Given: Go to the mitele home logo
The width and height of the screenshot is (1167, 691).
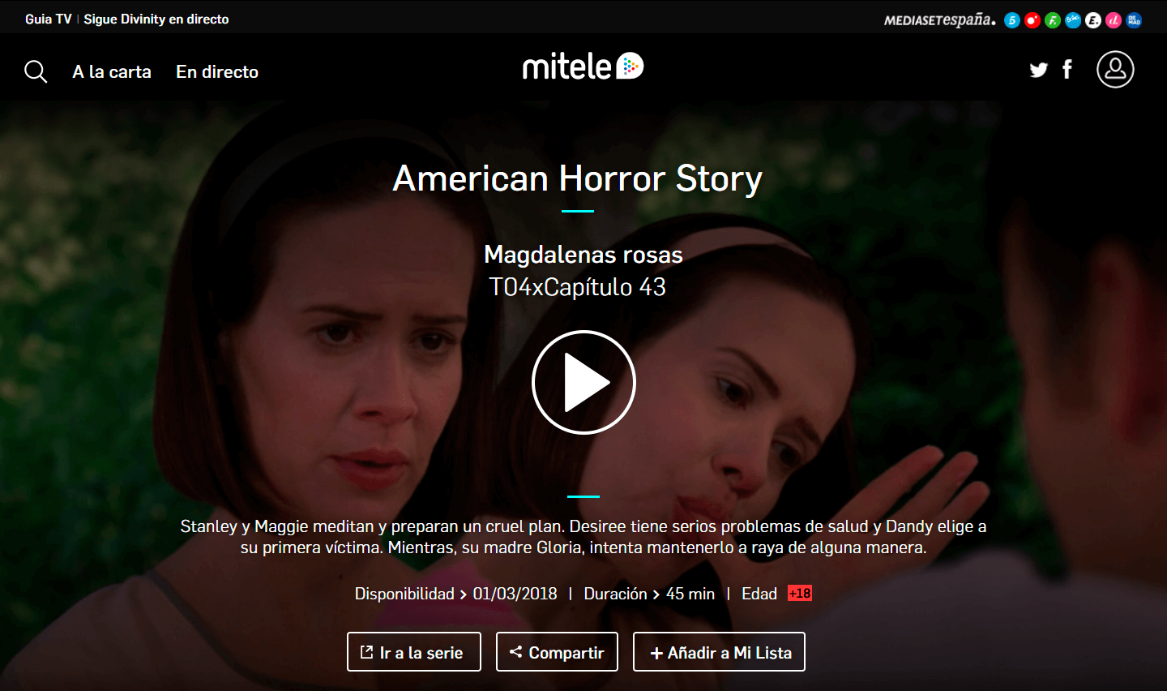Looking at the screenshot, I should click(583, 67).
